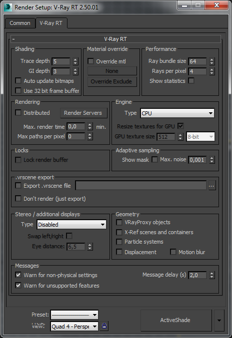
Task: Click the ActiveShade button
Action: [176, 320]
